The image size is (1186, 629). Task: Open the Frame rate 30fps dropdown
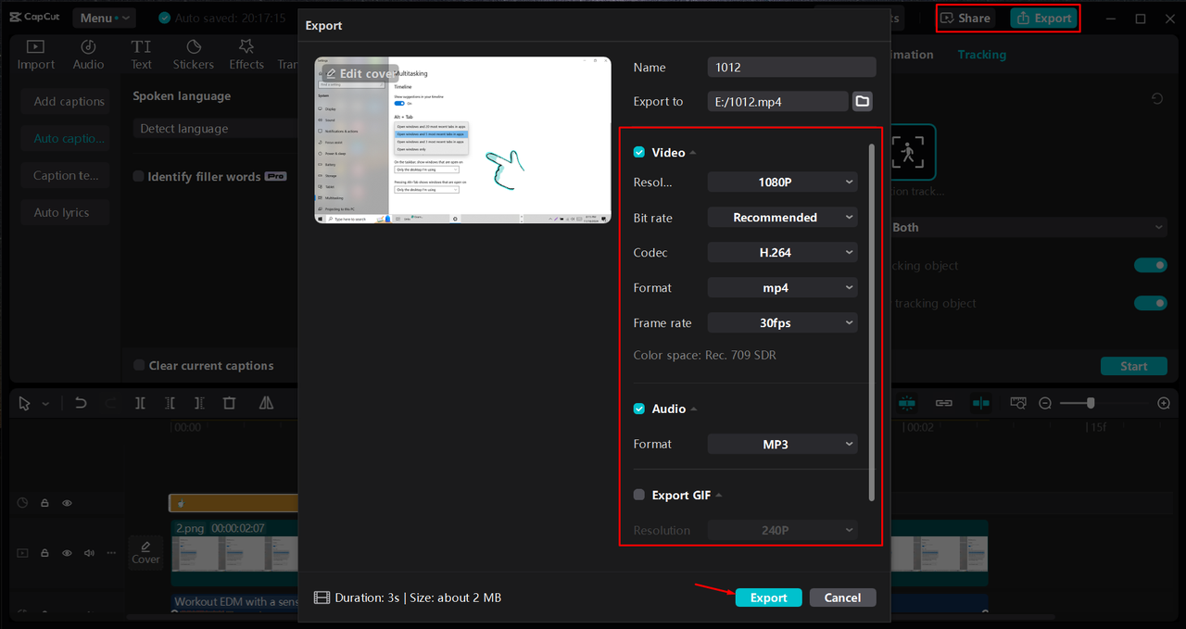pyautogui.click(x=783, y=322)
